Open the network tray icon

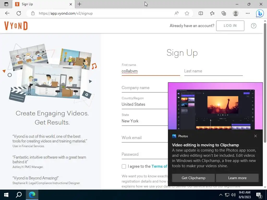(x=227, y=195)
